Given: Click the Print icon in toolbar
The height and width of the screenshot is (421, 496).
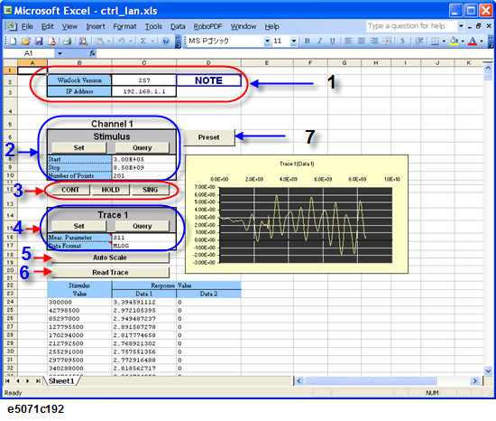Looking at the screenshot, I should [67, 41].
